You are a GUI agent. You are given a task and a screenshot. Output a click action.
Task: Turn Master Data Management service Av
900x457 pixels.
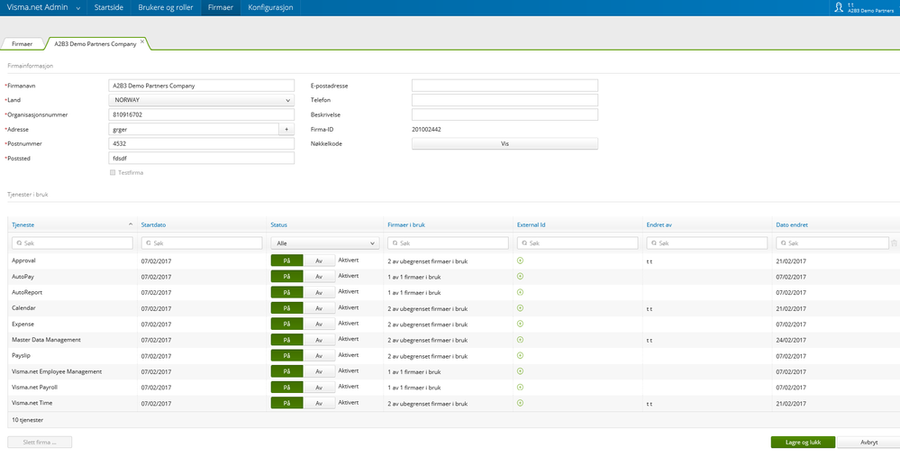tap(319, 340)
